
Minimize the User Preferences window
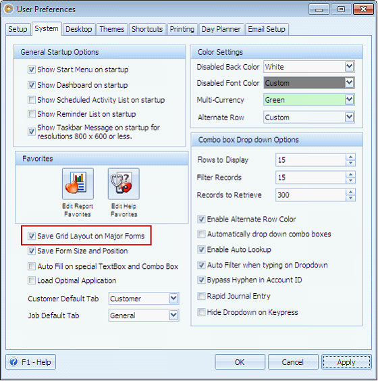click(x=319, y=9)
